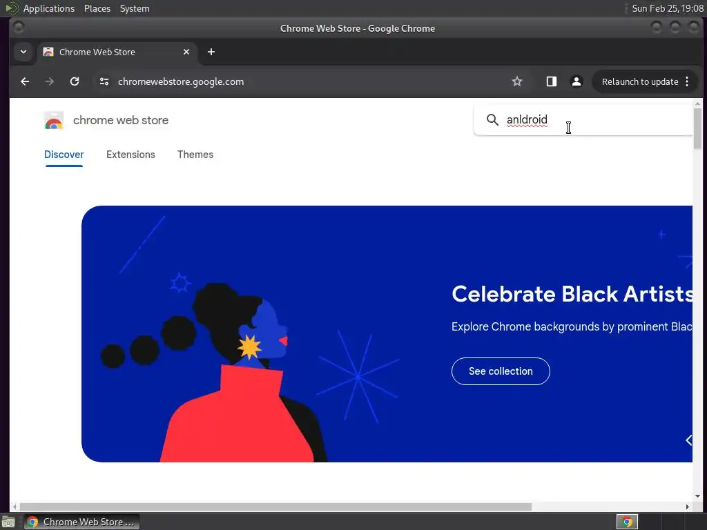Bookmark this page with the star icon
707x530 pixels.
coord(516,81)
